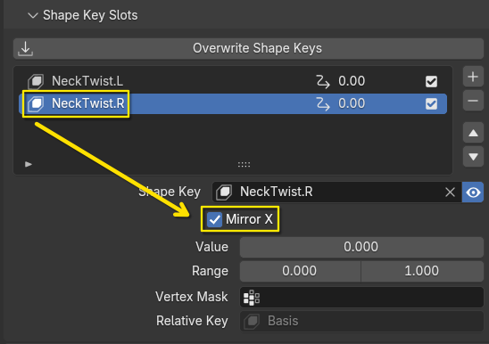489x344 pixels.
Task: Click the Value slider field
Action: pyautogui.click(x=361, y=247)
